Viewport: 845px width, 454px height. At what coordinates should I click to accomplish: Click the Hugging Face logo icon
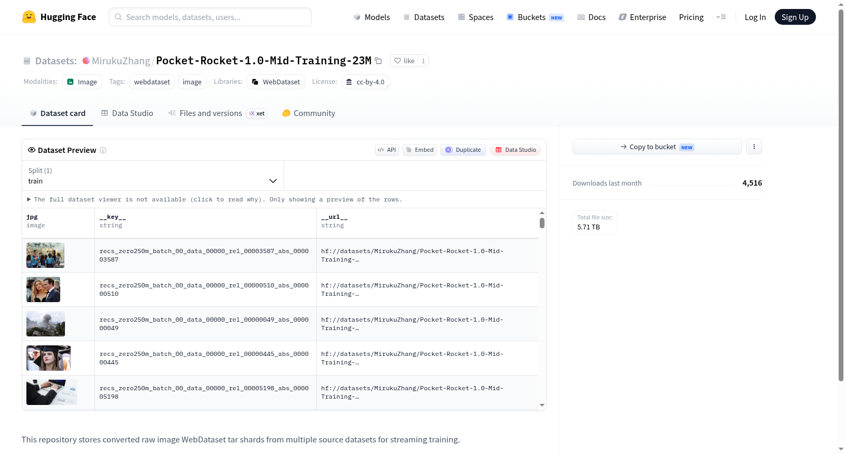(29, 17)
